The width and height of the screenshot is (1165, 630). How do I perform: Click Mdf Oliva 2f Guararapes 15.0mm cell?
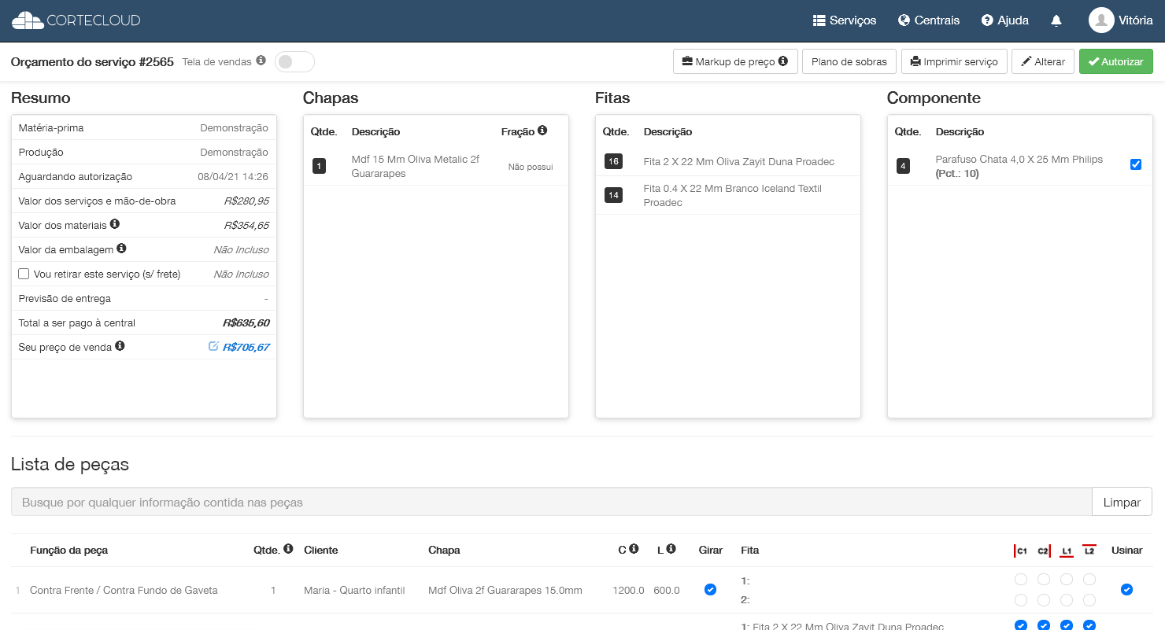point(505,590)
